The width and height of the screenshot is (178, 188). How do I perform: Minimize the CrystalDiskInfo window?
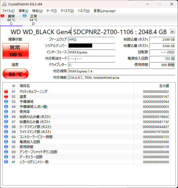[x=148, y=4]
